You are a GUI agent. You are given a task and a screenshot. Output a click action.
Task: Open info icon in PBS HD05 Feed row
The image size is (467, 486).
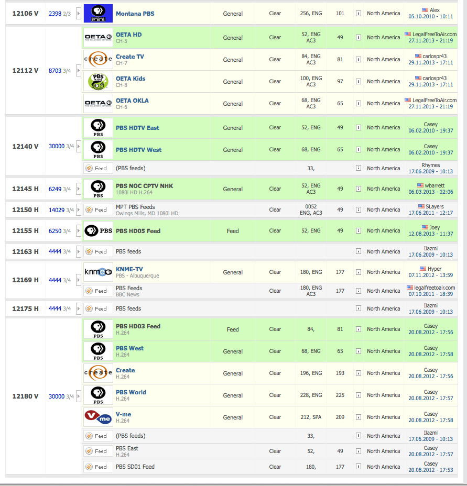(359, 231)
